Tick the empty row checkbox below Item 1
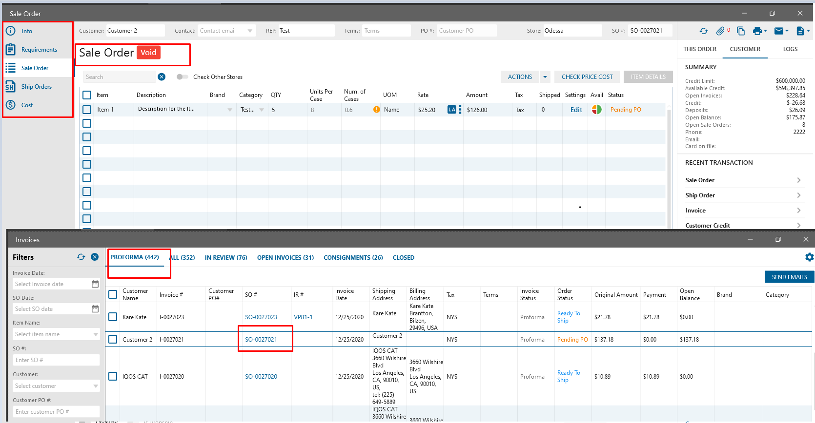This screenshot has width=815, height=423. [x=87, y=123]
